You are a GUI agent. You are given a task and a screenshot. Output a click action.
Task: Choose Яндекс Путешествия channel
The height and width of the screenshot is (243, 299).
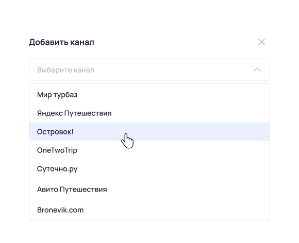pyautogui.click(x=149, y=113)
